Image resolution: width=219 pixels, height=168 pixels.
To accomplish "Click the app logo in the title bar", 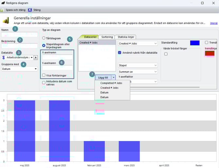I will click(x=3, y=3).
